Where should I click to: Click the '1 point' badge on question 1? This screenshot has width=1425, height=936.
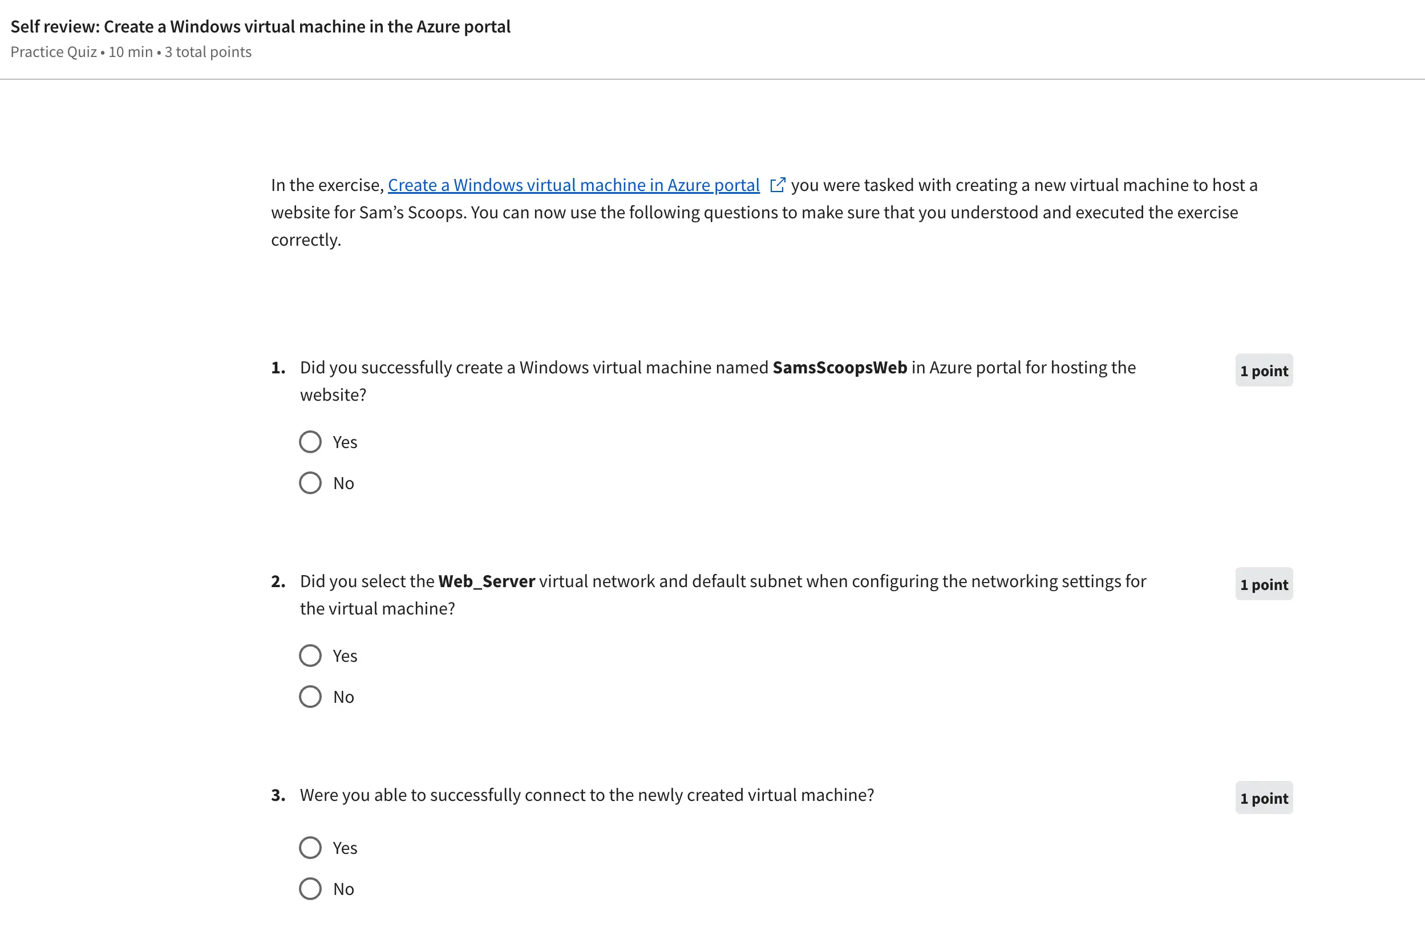click(x=1264, y=371)
